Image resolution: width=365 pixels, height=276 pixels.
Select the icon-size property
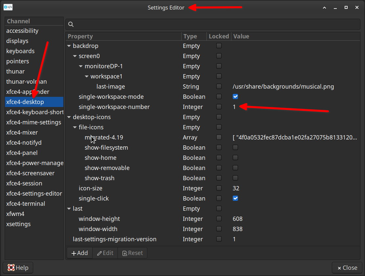213,188
